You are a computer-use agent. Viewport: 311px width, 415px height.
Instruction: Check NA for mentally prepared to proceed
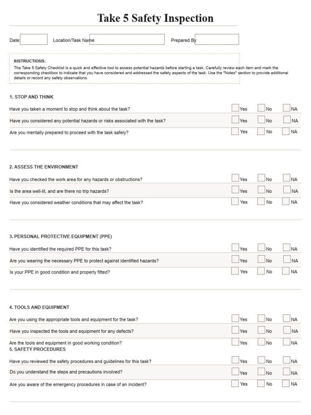(x=286, y=131)
